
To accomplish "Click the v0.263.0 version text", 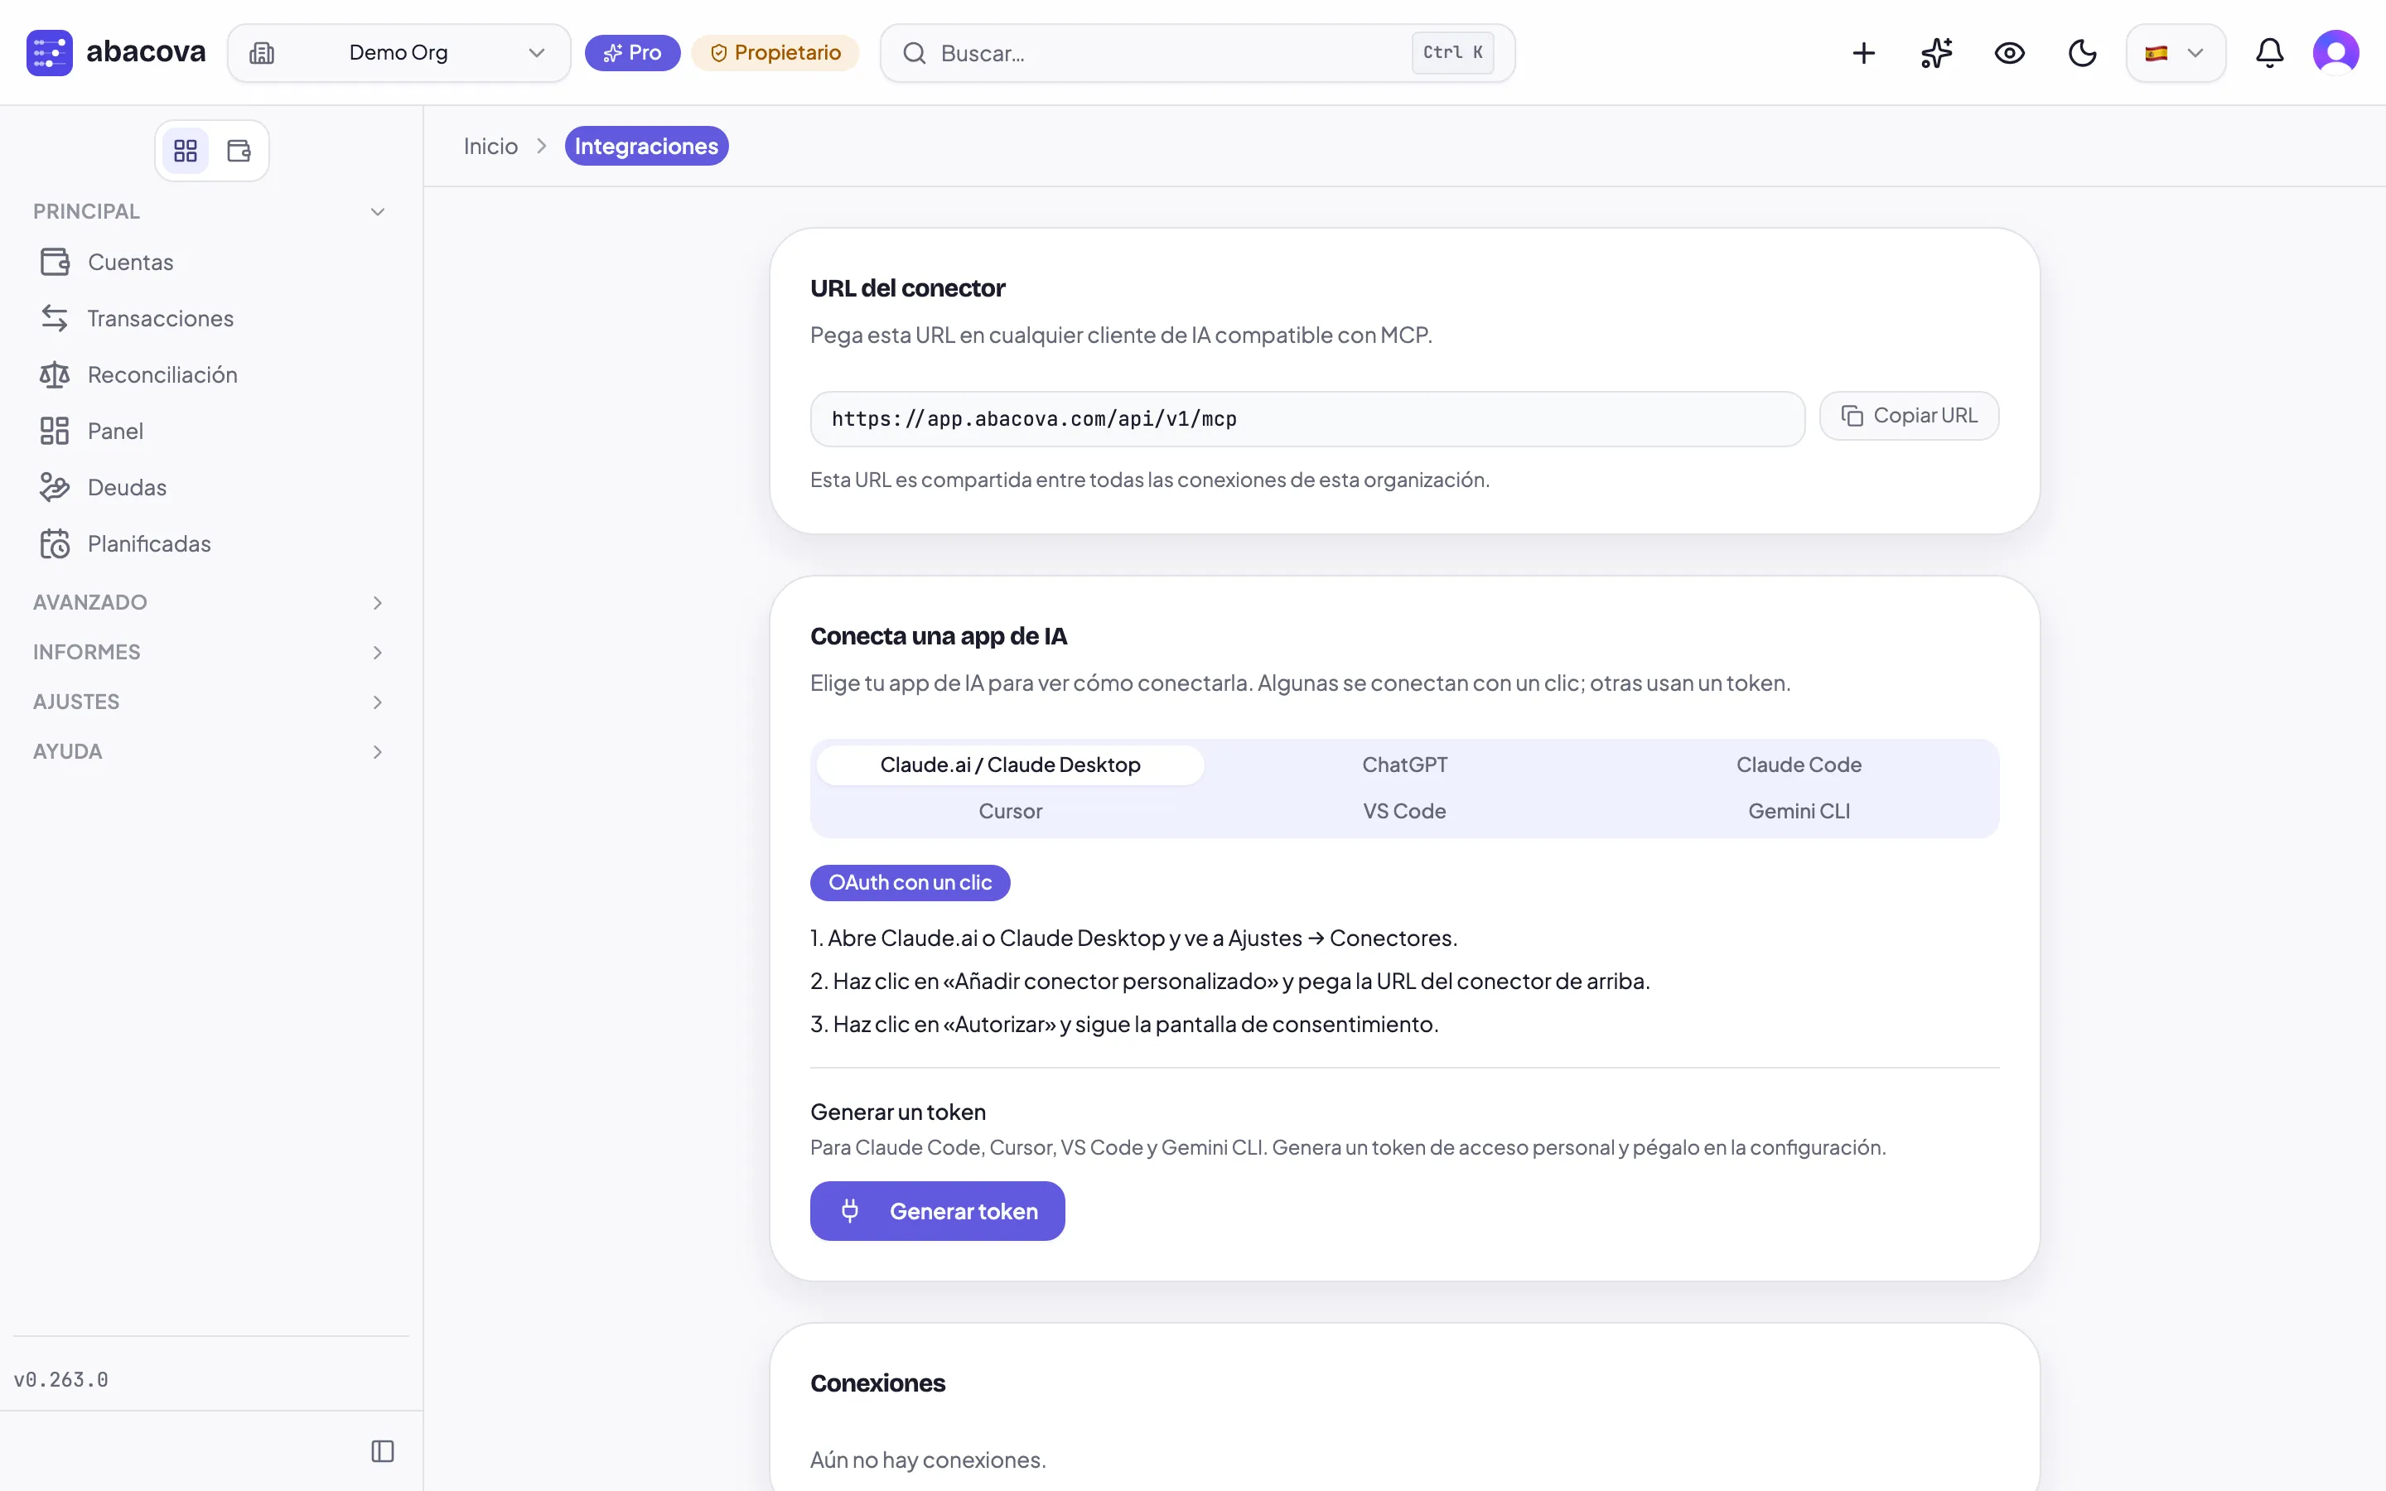I will tap(61, 1379).
